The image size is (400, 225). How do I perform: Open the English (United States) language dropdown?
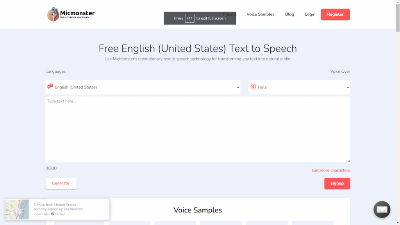pos(143,87)
